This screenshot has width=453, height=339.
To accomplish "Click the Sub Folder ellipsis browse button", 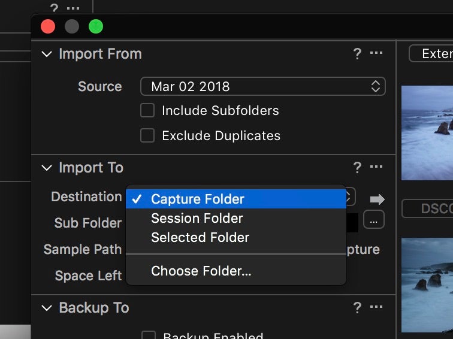I will pos(373,219).
